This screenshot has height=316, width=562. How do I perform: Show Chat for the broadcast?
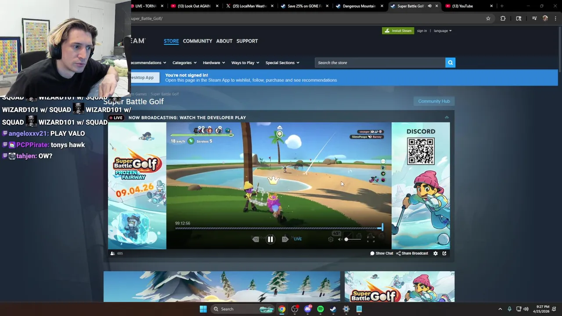click(382, 253)
